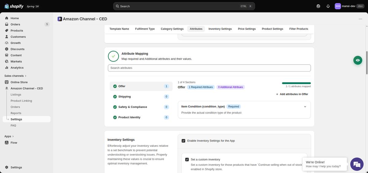
Task: Click the plus icon for Add attributes
Action: coord(277,94)
